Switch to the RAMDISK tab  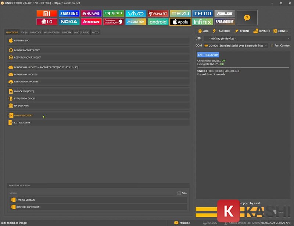click(67, 32)
